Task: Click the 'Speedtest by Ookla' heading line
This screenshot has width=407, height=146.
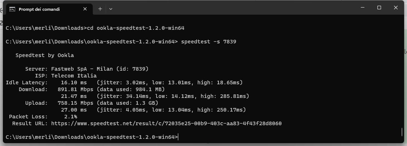Action: coord(45,55)
